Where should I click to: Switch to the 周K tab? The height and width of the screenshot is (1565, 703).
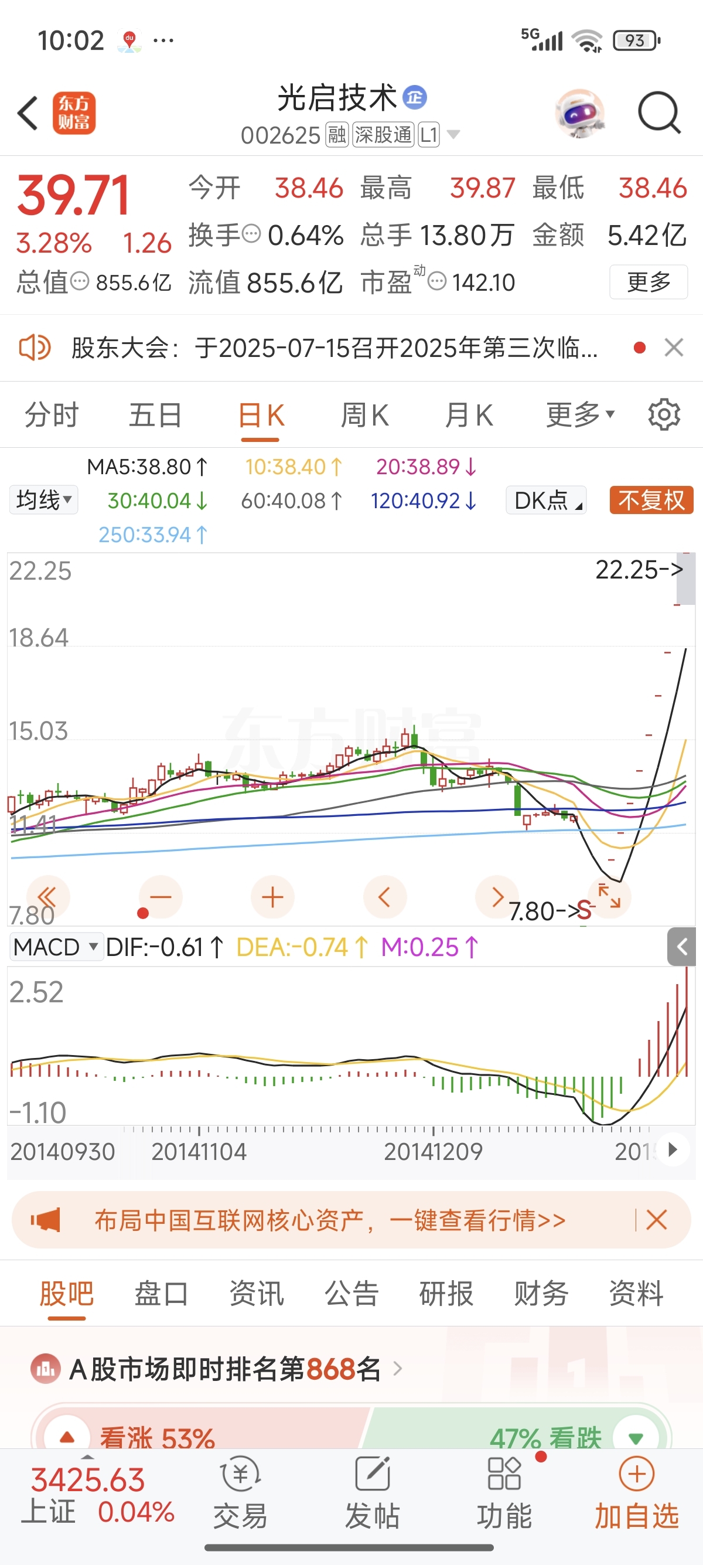coord(364,415)
